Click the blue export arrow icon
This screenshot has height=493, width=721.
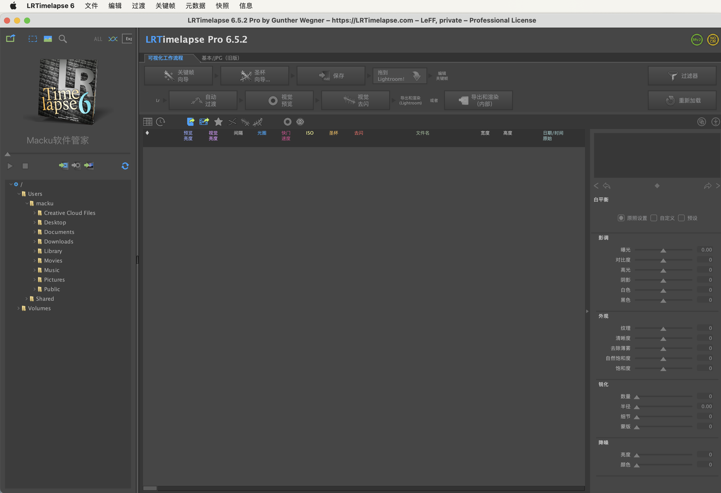190,122
